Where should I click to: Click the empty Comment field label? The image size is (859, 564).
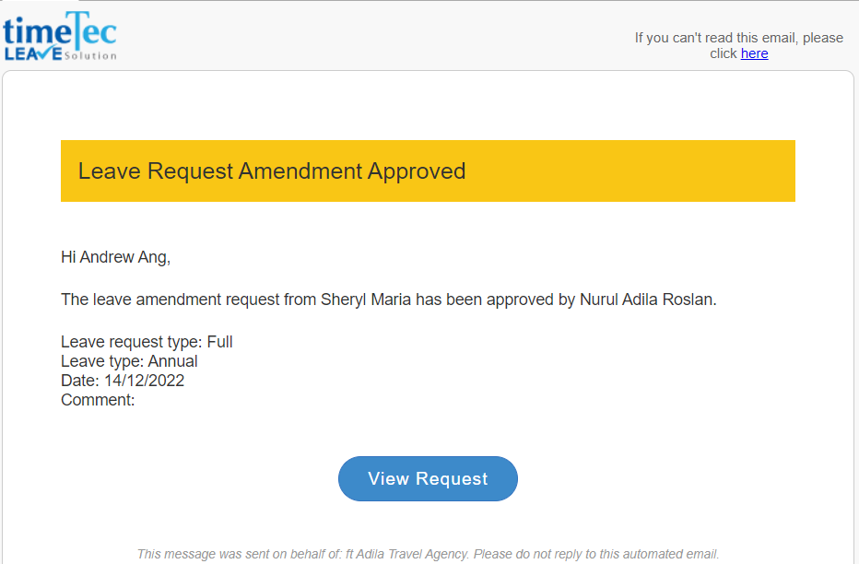tap(98, 400)
